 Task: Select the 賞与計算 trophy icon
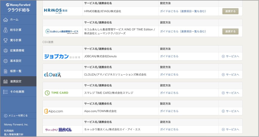pyautogui.click(x=6, y=40)
